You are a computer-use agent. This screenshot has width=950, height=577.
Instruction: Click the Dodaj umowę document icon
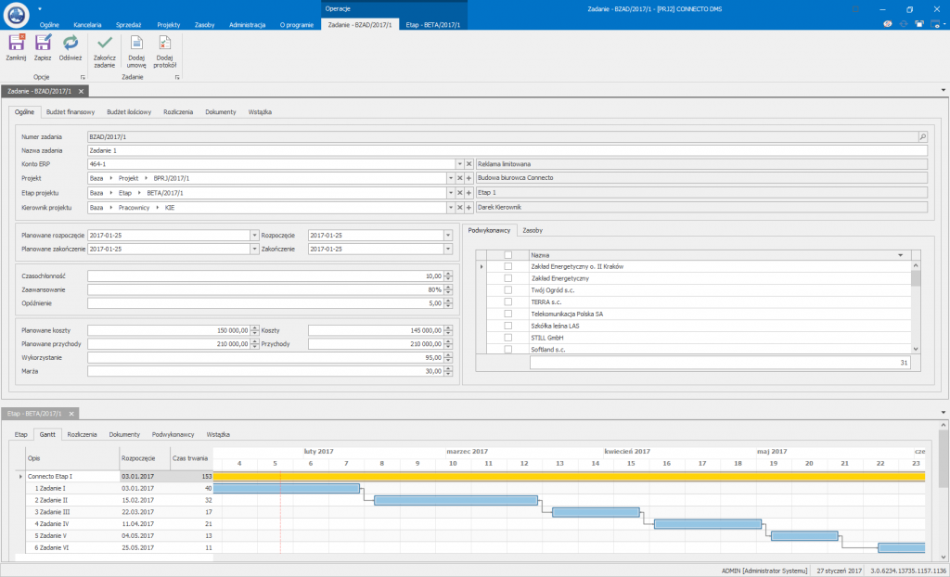[x=137, y=43]
